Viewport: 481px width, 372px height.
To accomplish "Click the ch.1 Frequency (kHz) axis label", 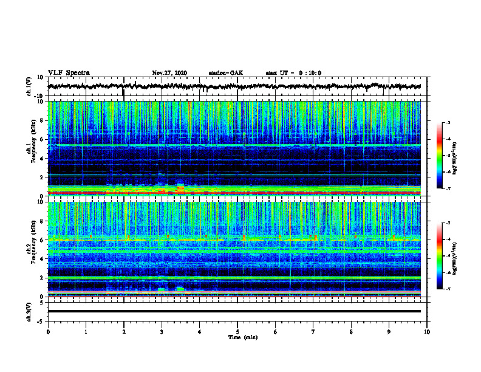I will point(32,140).
